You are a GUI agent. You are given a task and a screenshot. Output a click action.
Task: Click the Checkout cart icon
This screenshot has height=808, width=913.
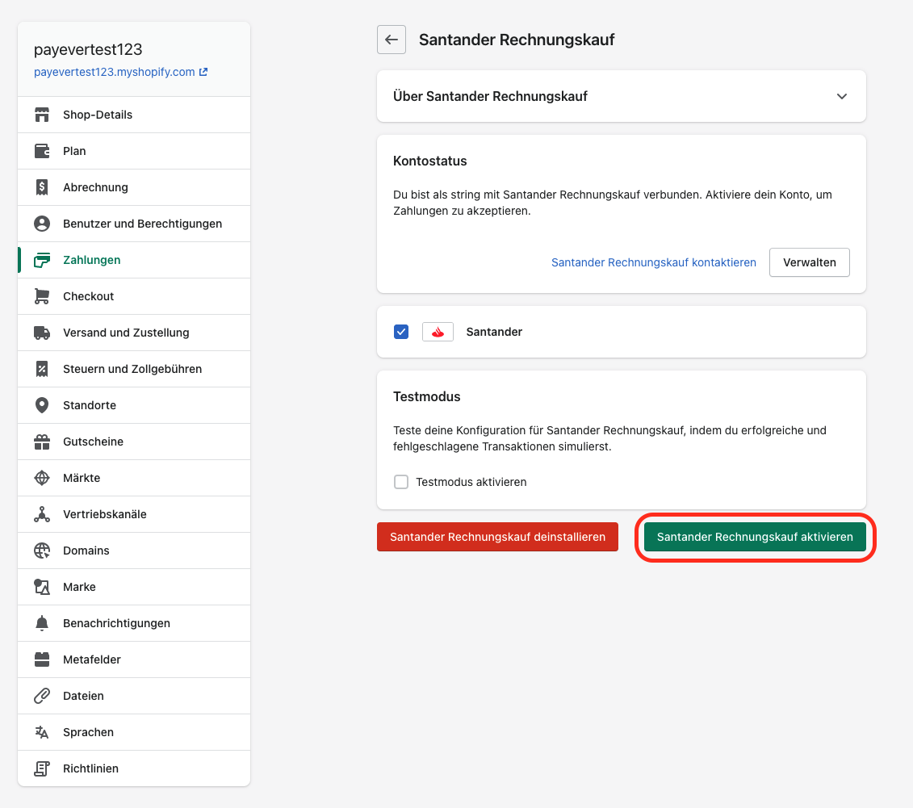coord(42,296)
